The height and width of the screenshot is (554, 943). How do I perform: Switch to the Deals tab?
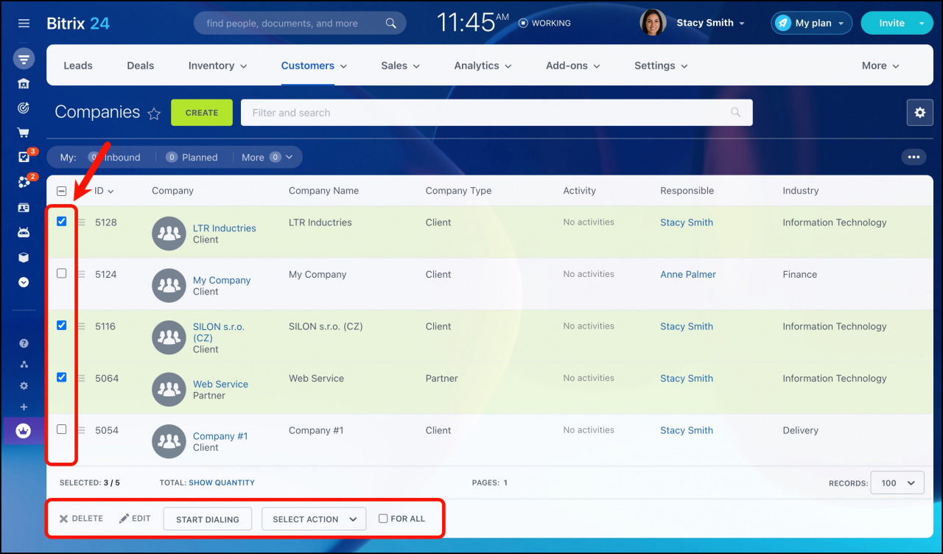click(140, 66)
